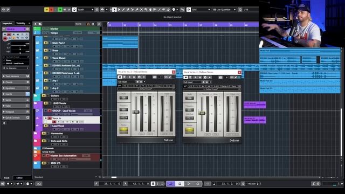This screenshot has width=345, height=194.
Task: Select the Erase tool
Action: click(128, 10)
